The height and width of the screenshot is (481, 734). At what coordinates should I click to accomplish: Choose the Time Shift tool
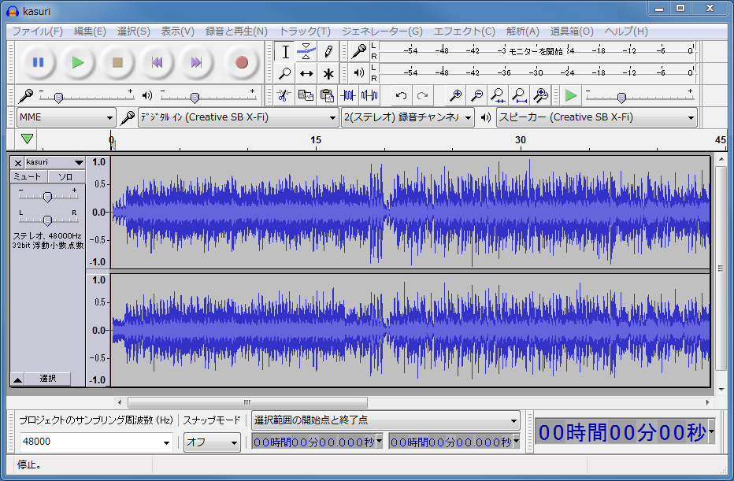coord(306,74)
